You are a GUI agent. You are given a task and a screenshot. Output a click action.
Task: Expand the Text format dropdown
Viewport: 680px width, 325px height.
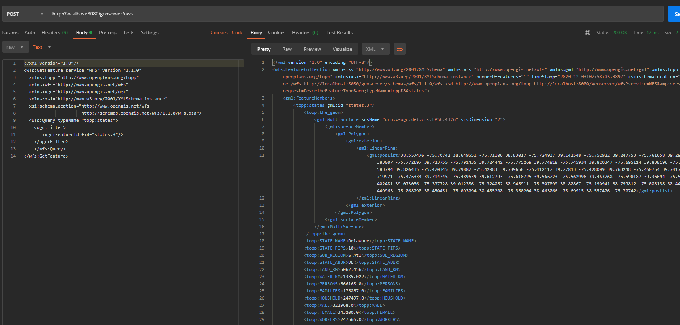(42, 47)
